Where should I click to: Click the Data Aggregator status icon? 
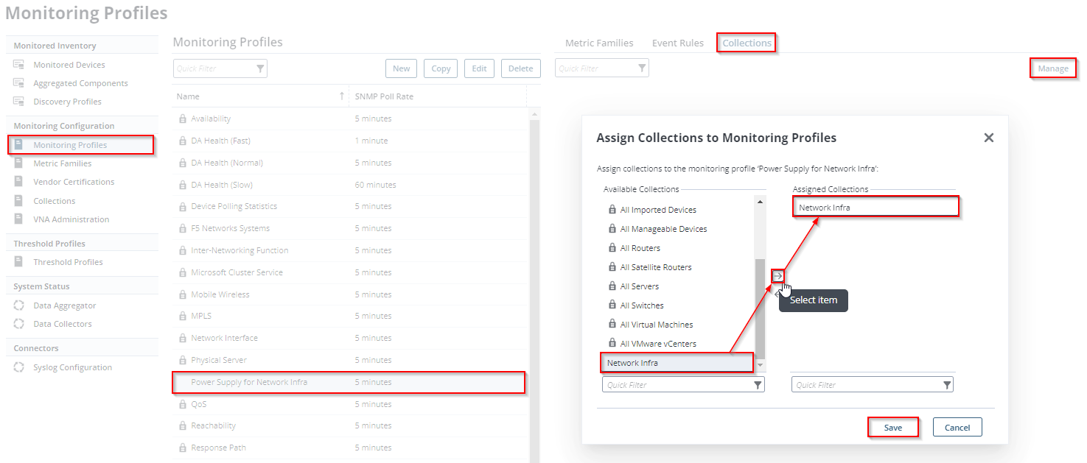click(x=19, y=305)
